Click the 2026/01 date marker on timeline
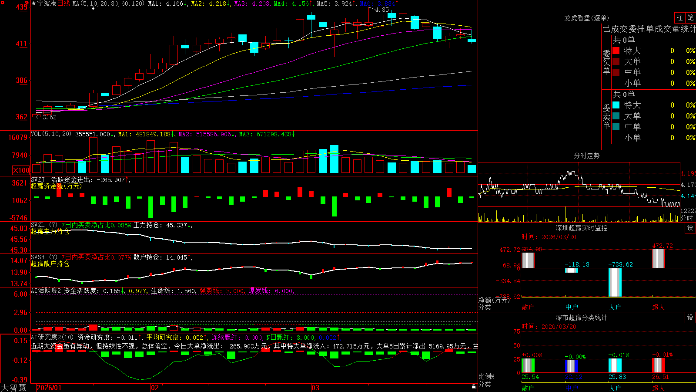696x392 pixels. point(49,388)
